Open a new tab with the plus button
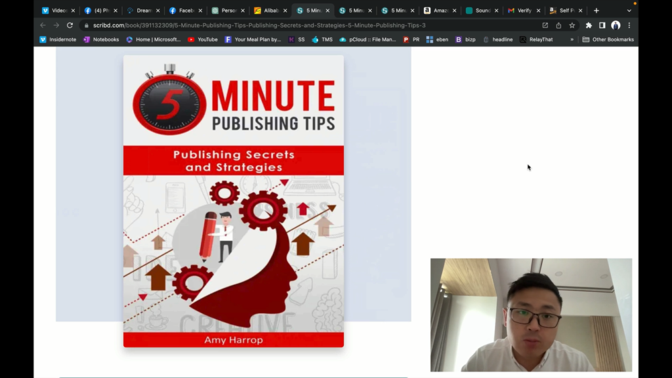The width and height of the screenshot is (672, 378). (596, 10)
